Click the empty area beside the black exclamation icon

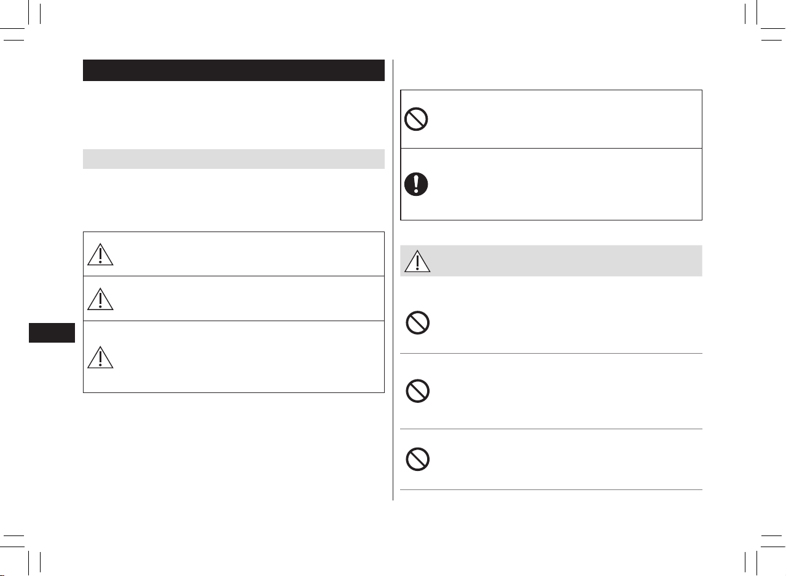pyautogui.click(x=564, y=184)
